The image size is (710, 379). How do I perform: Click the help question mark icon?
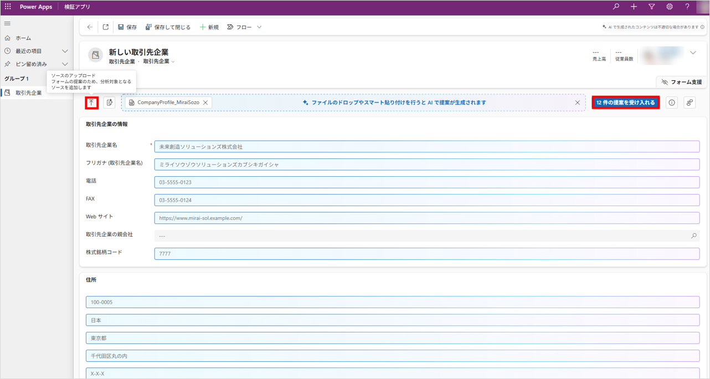[x=687, y=7]
